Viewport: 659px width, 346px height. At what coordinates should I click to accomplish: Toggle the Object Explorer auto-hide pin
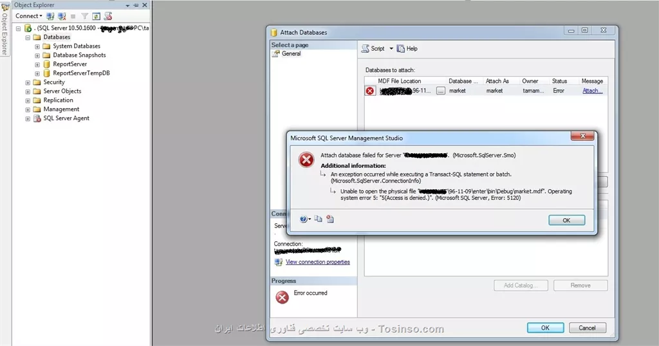click(x=136, y=5)
